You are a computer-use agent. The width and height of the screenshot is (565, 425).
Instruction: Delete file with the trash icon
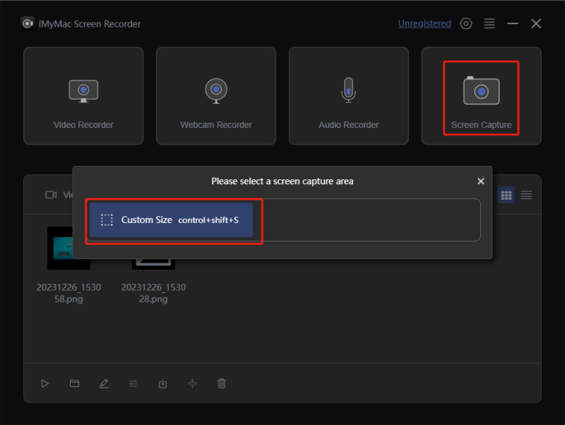pyautogui.click(x=222, y=383)
